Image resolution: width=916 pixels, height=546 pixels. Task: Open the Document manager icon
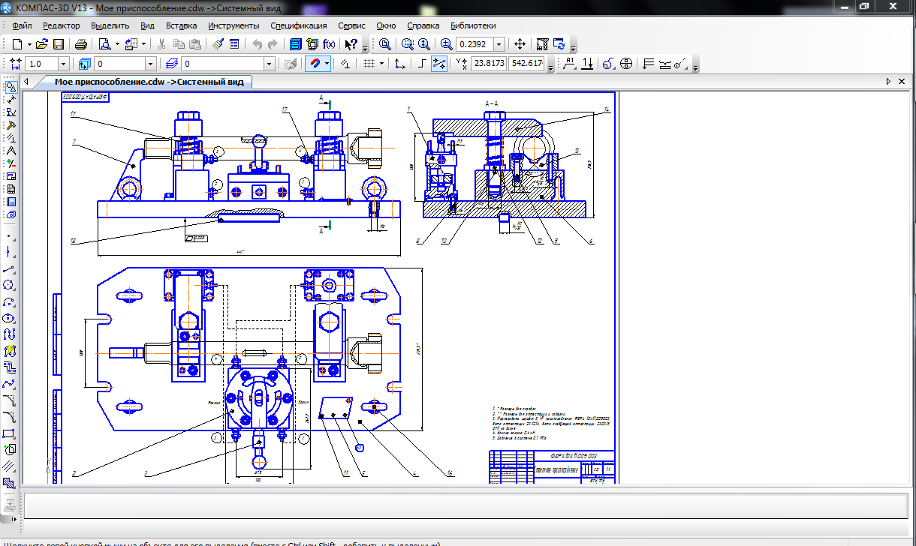point(296,44)
